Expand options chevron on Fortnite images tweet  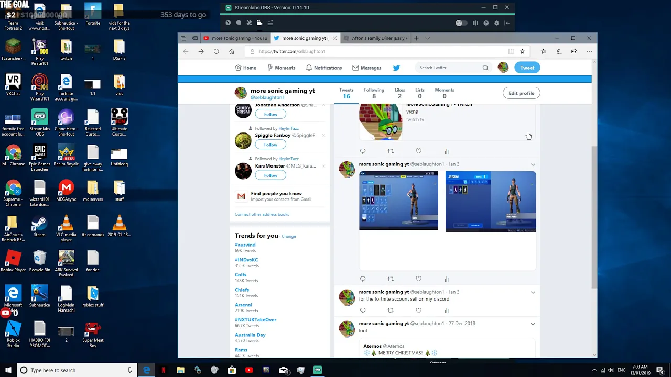[533, 164]
